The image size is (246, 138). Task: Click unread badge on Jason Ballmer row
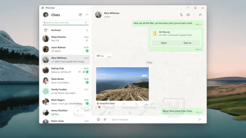click(x=87, y=51)
